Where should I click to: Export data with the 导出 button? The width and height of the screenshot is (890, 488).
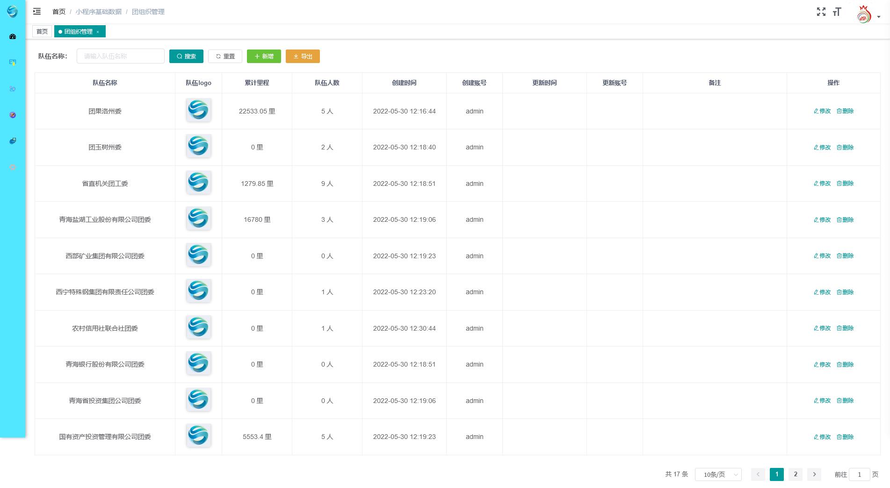coord(303,57)
